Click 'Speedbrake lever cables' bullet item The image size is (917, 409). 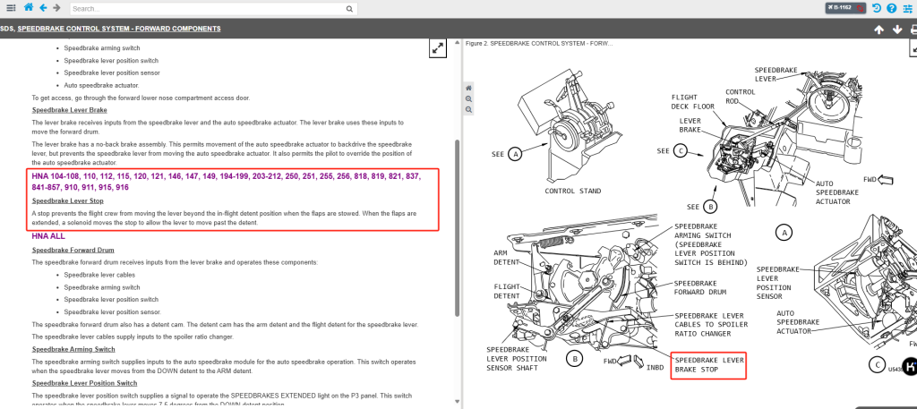(99, 275)
